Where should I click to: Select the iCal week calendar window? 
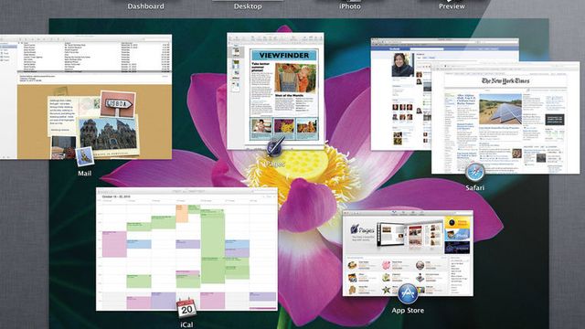(186, 249)
